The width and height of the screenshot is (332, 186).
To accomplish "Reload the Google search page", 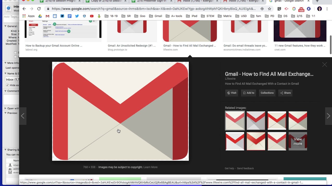I will [39, 9].
